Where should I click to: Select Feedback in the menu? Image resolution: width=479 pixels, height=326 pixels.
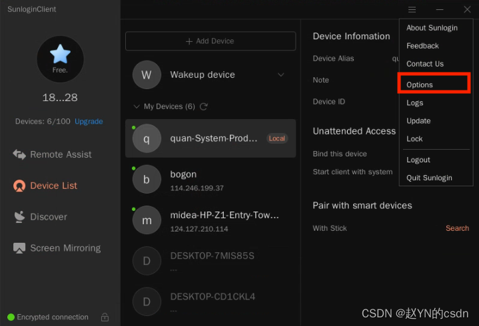pyautogui.click(x=422, y=46)
